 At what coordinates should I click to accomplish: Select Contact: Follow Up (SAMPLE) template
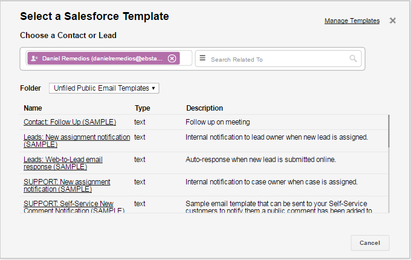70,122
